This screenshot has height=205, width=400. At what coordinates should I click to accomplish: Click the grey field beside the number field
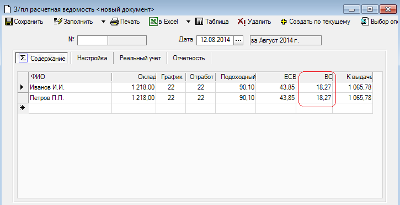[127, 40]
